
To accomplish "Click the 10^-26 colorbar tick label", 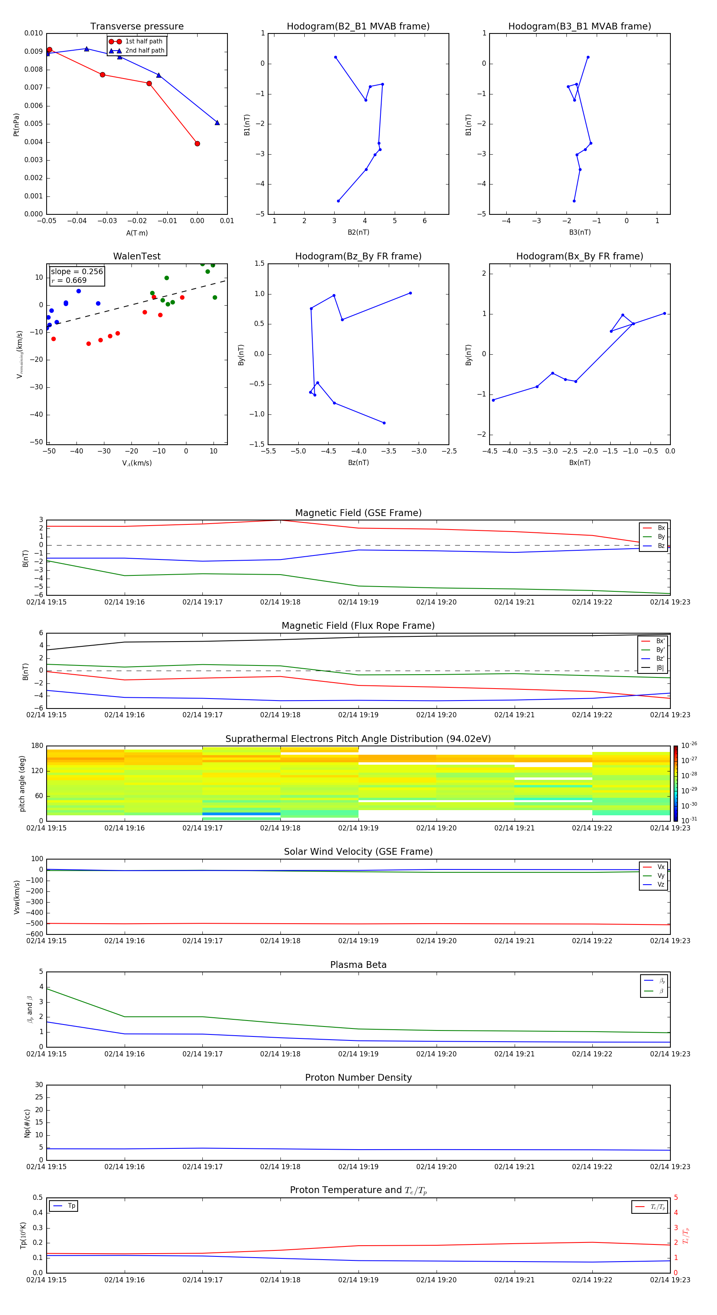I will (x=689, y=745).
